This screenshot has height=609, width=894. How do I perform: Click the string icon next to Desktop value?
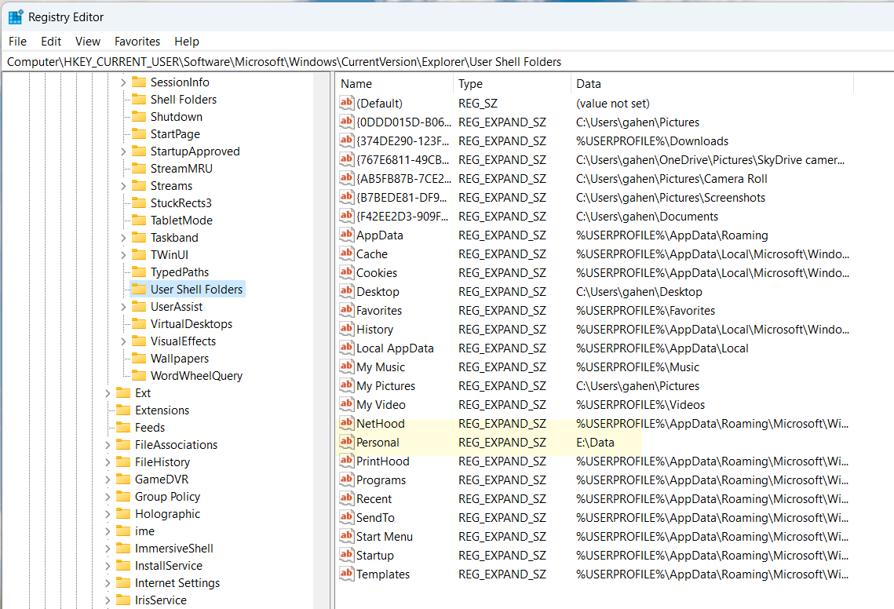(x=346, y=291)
